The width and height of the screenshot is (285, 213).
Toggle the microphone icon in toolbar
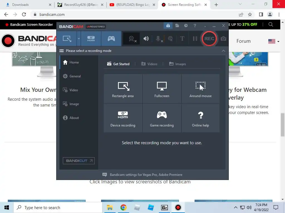click(158, 39)
